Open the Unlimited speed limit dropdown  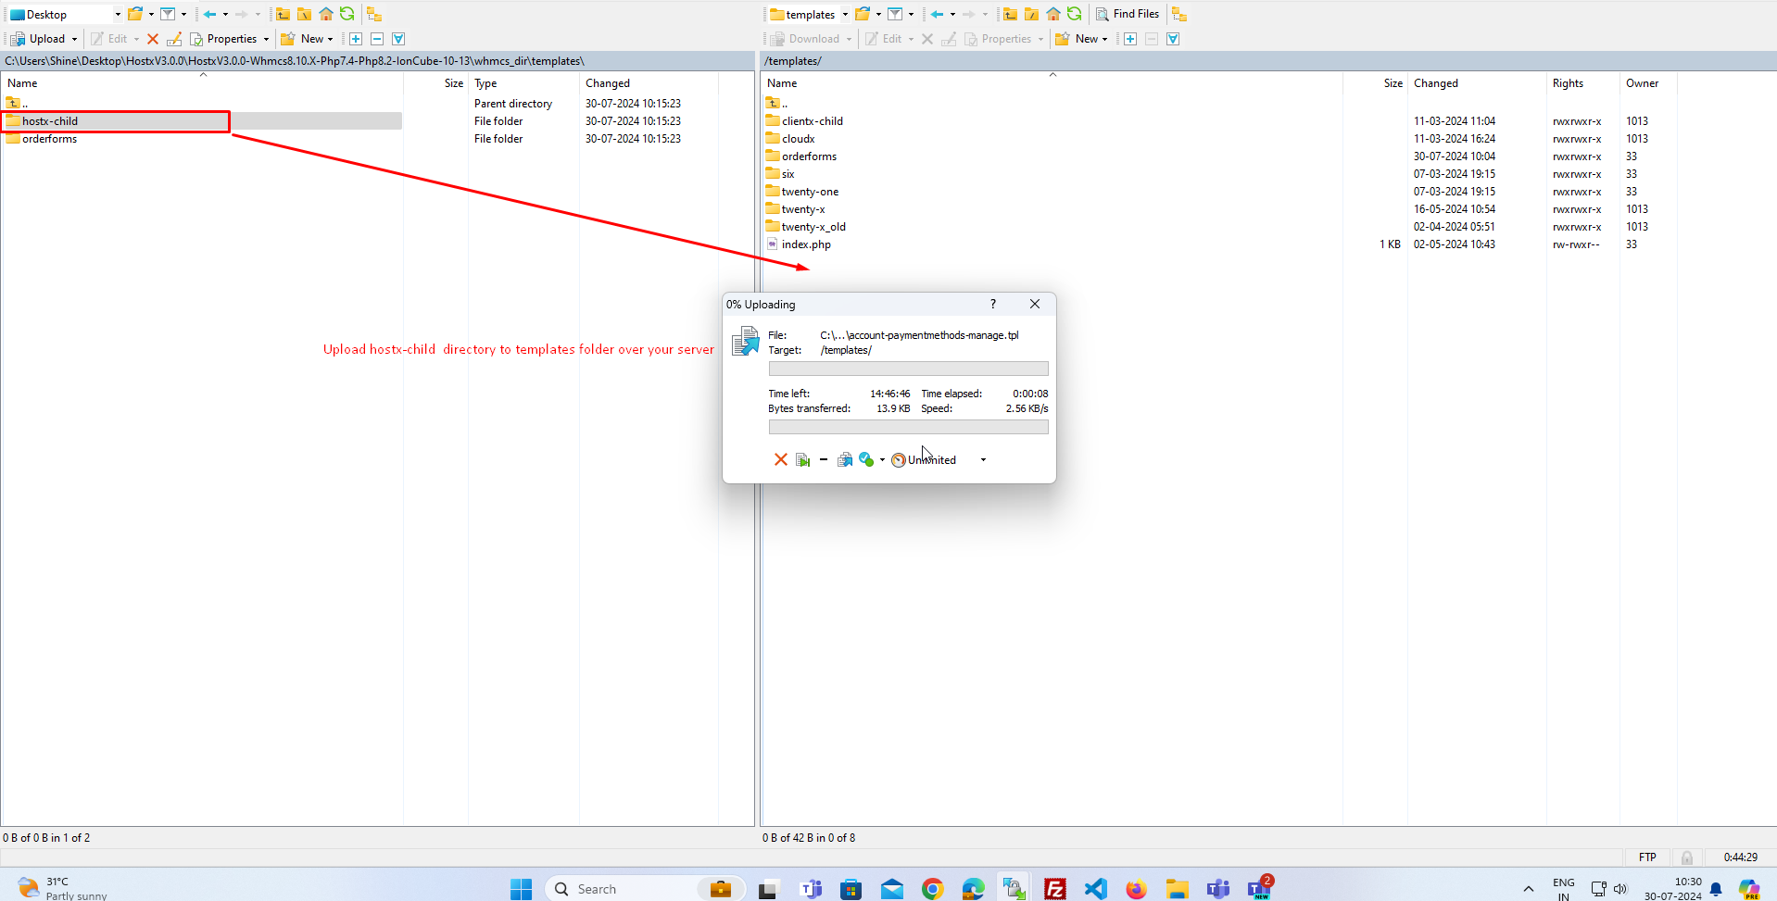pos(983,460)
